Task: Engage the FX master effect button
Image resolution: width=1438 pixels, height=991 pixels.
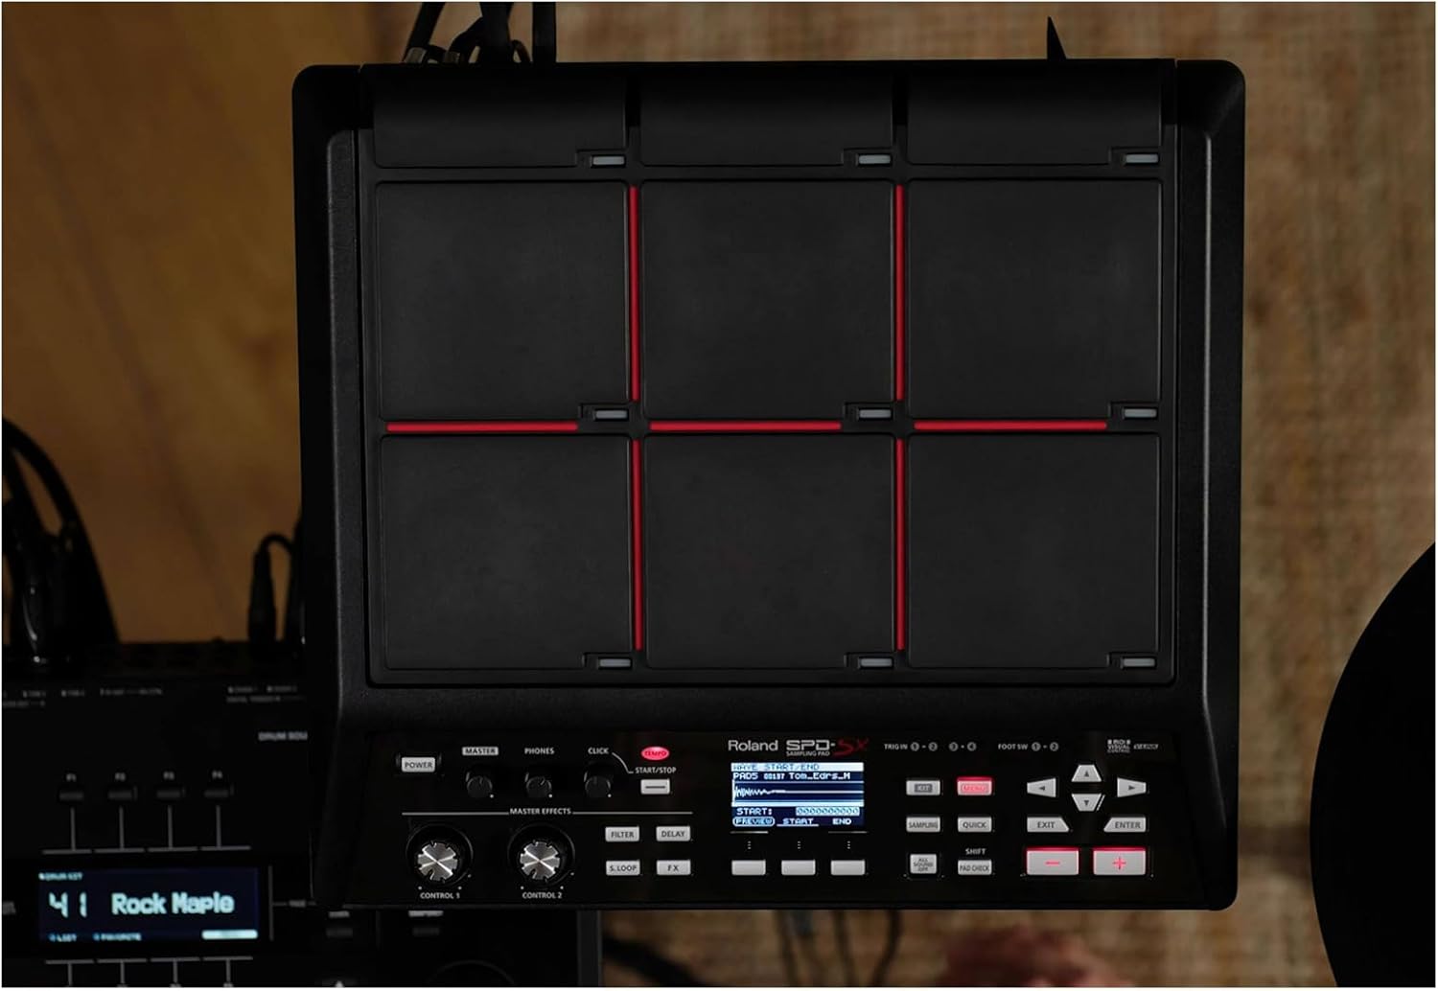Action: [x=674, y=866]
